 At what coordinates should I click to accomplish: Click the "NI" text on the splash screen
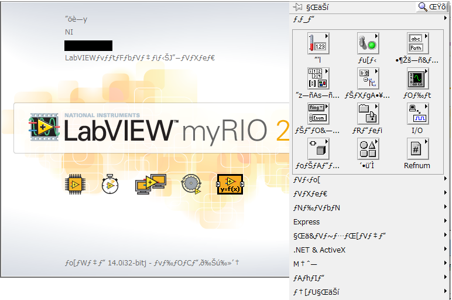[x=69, y=32]
